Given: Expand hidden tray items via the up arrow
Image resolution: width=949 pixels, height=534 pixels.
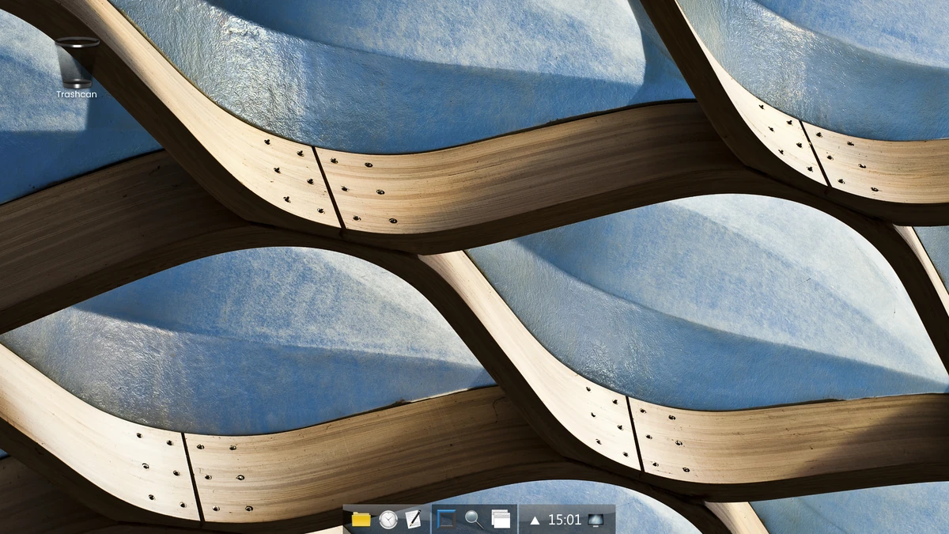Looking at the screenshot, I should pyautogui.click(x=535, y=520).
